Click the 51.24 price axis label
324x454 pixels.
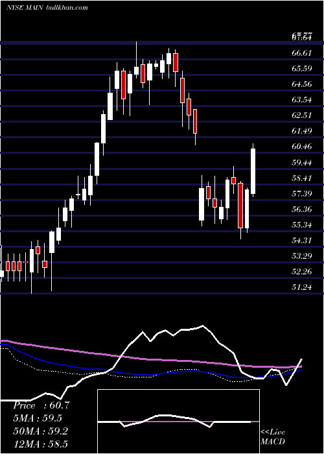click(x=302, y=287)
